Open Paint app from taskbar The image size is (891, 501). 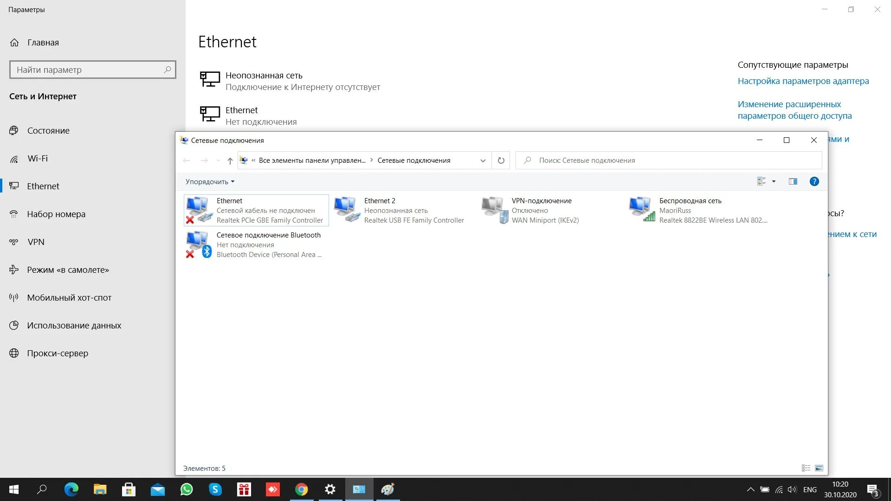point(387,489)
